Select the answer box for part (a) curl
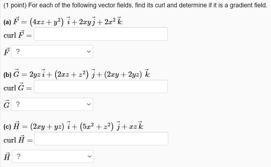This screenshot has width=271, height=167. coord(100,34)
